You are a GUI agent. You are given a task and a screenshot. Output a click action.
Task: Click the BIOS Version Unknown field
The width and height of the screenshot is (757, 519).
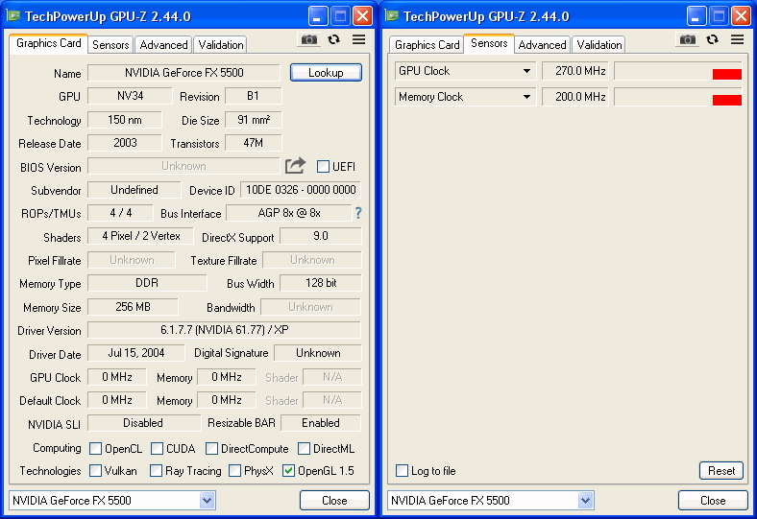coord(183,166)
